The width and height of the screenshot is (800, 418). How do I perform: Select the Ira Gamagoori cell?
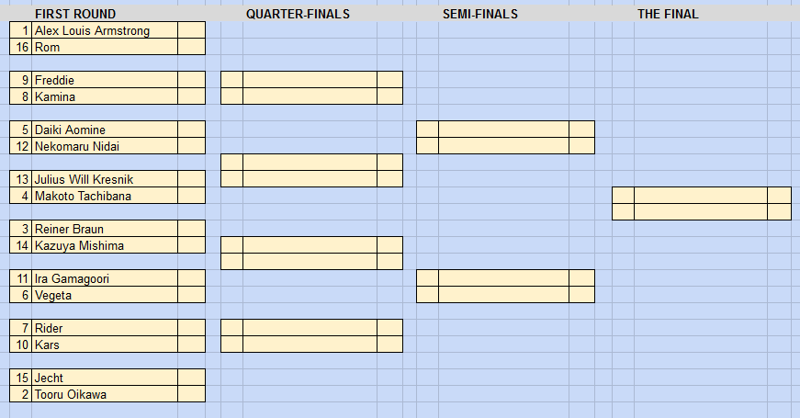click(x=105, y=278)
